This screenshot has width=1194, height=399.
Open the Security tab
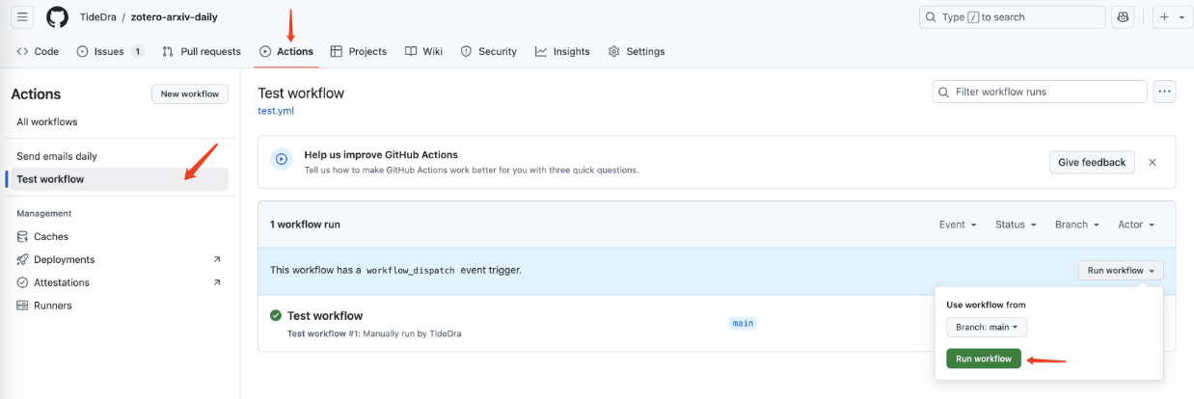tap(489, 51)
